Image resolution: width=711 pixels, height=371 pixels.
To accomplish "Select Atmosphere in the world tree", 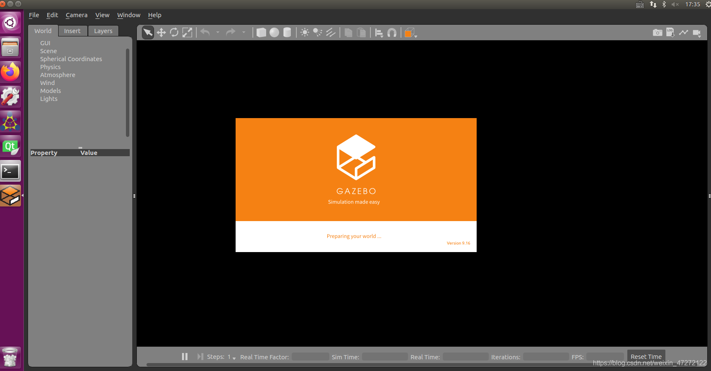I will click(x=58, y=75).
